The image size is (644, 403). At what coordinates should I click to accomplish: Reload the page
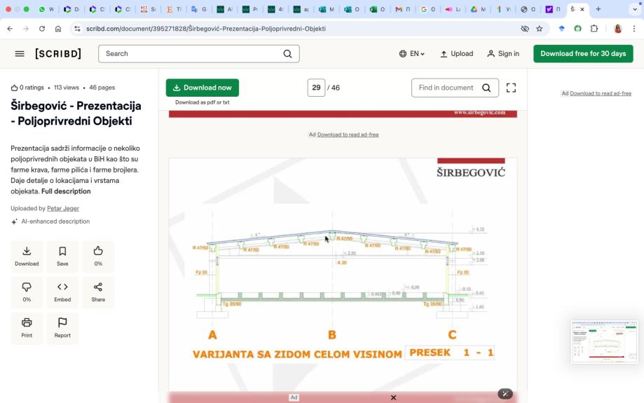[42, 29]
